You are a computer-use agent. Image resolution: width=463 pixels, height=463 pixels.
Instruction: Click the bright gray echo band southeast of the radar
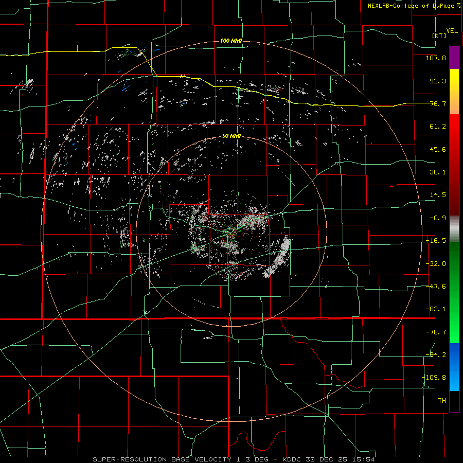pyautogui.click(x=278, y=256)
